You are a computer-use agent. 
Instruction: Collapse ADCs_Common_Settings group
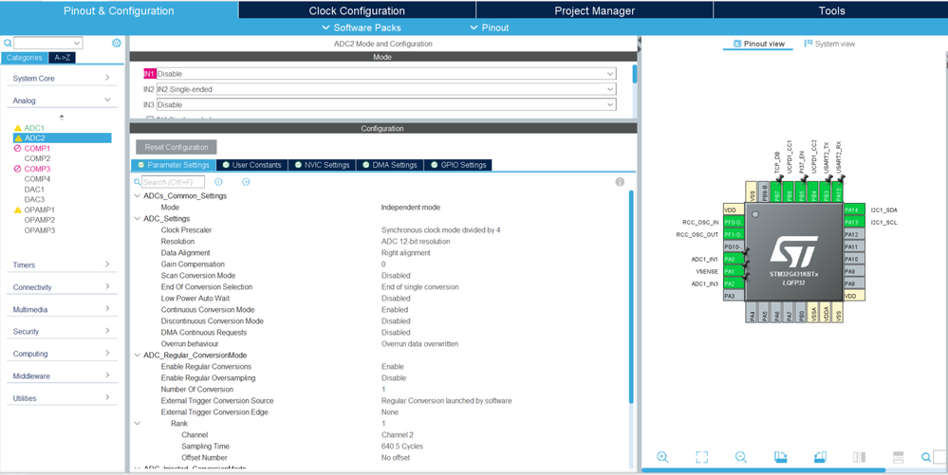138,196
